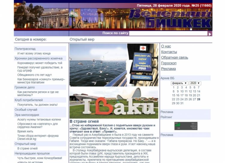The height and width of the screenshot is (163, 225).
Task: Go to the Контакты page
Action: 169,52
